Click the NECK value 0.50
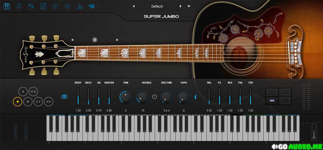Screen dimensions: 323x150 pyautogui.click(x=88, y=110)
